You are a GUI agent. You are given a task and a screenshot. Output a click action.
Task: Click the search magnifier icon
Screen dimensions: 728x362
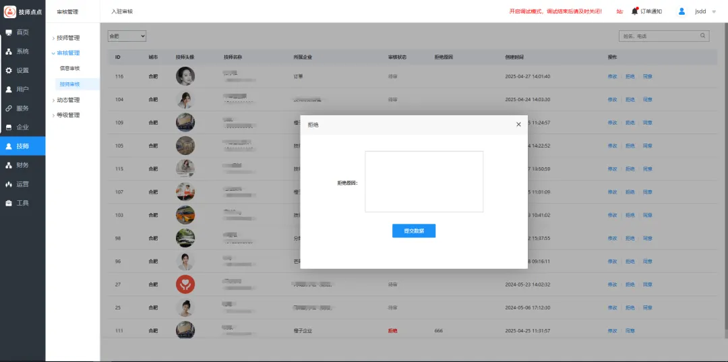click(702, 36)
